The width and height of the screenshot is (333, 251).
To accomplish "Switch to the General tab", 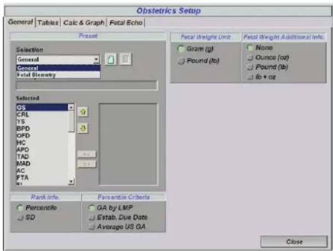I will coord(21,22).
